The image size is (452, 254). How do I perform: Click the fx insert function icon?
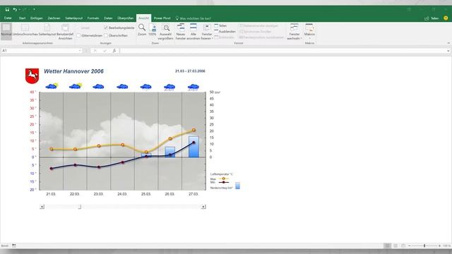pos(114,51)
